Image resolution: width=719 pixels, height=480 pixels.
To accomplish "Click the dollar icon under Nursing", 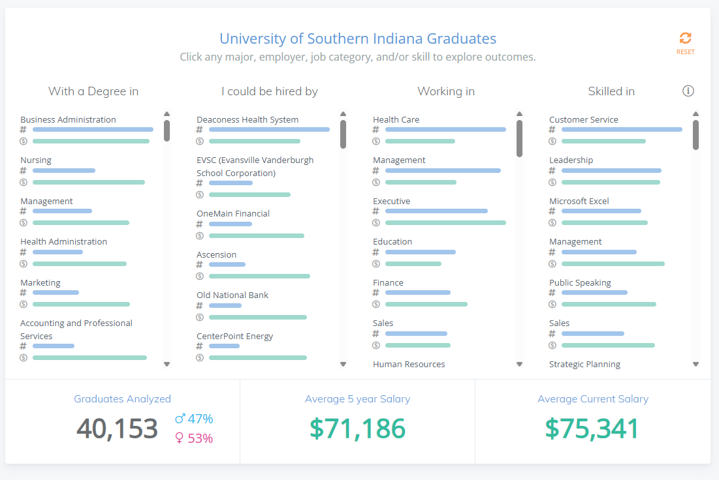I will pos(24,182).
